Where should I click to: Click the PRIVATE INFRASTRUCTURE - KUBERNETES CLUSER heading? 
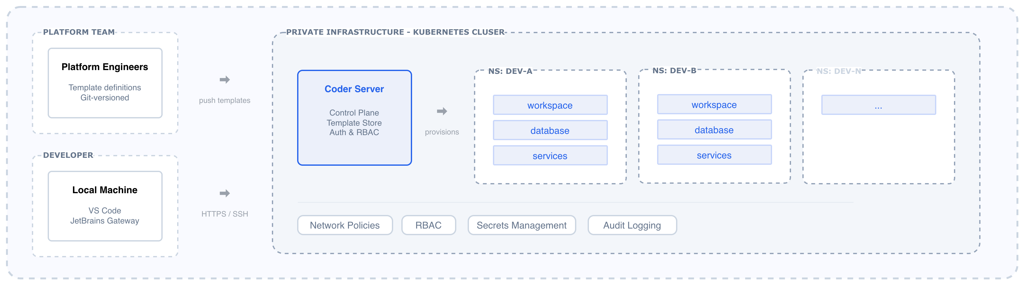point(396,32)
